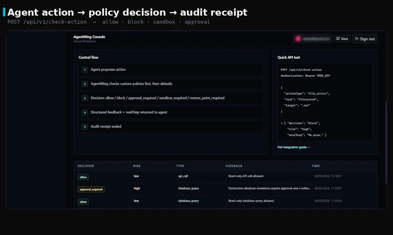Click the number 2 step badge
Viewport: 393px width, 235px height.
84,84
